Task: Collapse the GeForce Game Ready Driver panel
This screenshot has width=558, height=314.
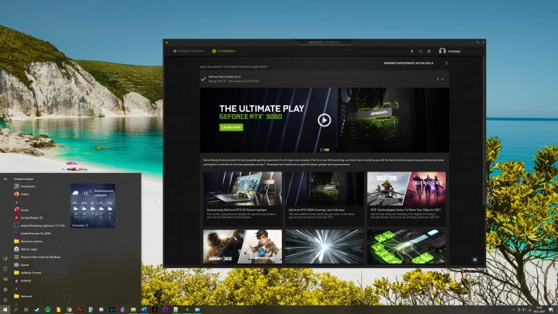Action: (x=442, y=79)
